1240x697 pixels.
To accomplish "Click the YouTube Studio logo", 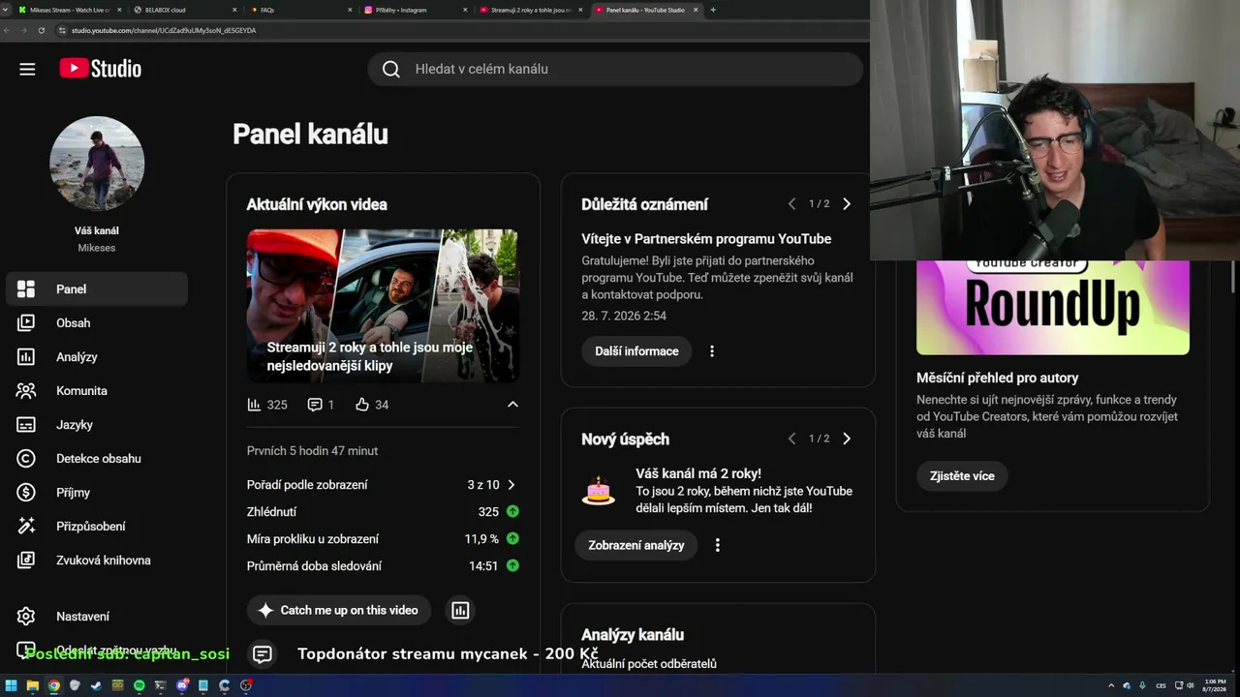I will click(x=100, y=69).
